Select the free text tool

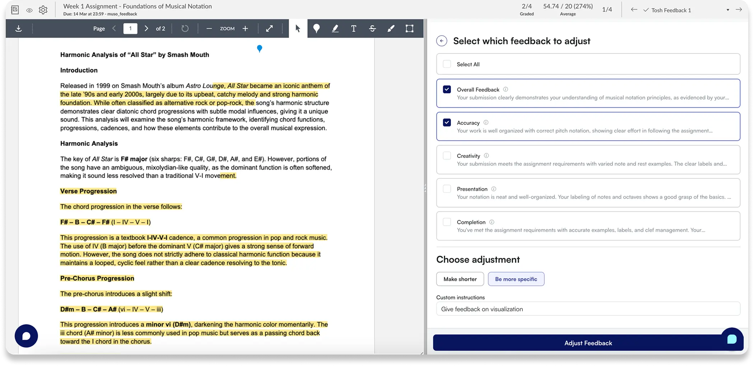click(354, 28)
